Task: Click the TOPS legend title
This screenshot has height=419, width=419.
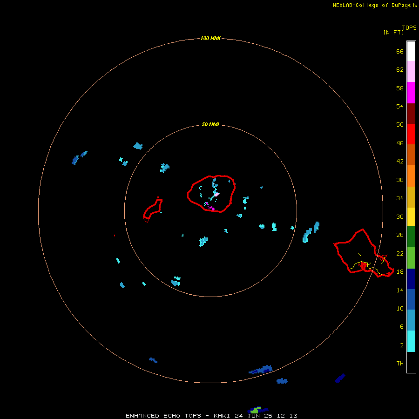Action: coord(409,27)
